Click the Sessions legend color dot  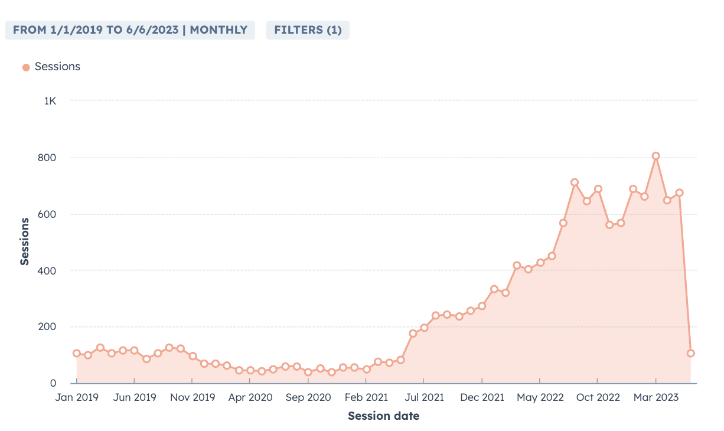click(26, 67)
